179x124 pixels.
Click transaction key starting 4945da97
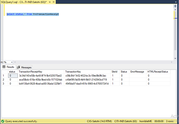pos(87,84)
